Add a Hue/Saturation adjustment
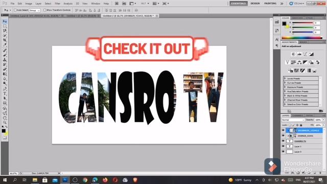Screen dimensions: 327x184 click(x=293, y=62)
